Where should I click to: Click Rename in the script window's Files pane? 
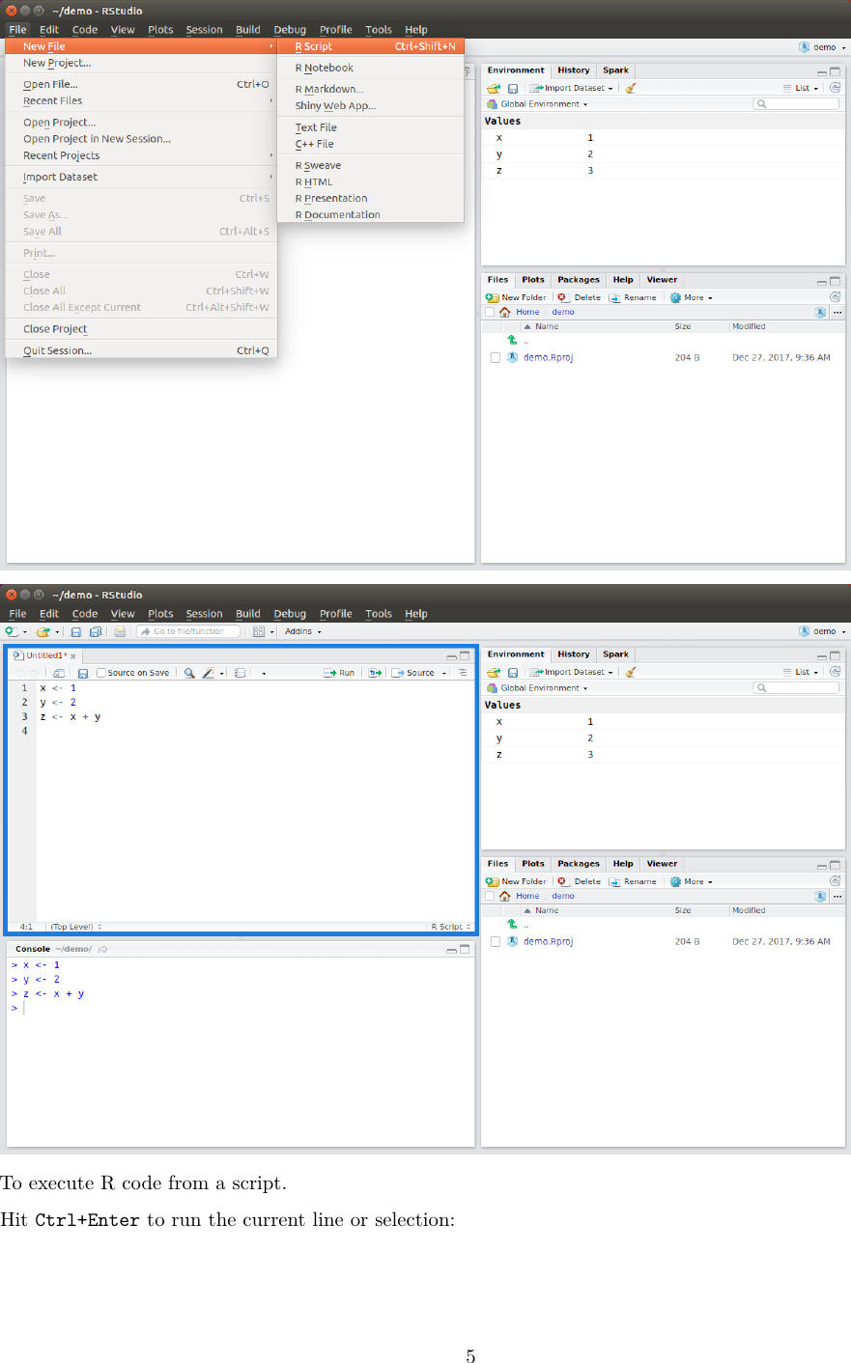pyautogui.click(x=634, y=881)
